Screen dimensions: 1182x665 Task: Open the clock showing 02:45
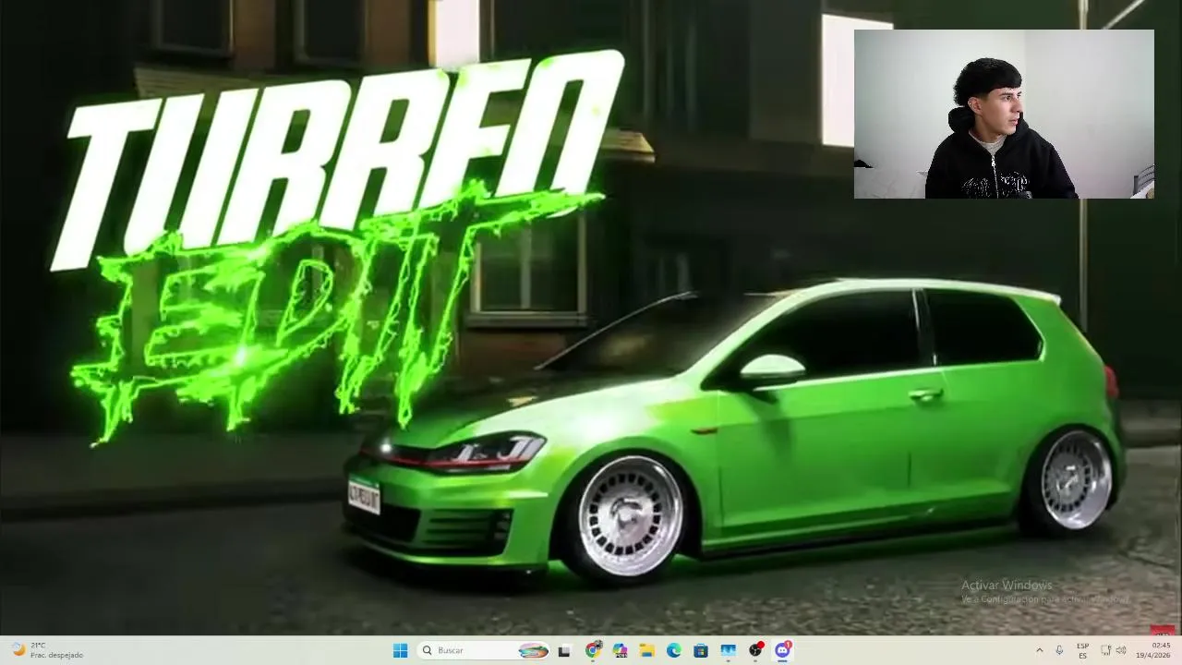(1154, 650)
